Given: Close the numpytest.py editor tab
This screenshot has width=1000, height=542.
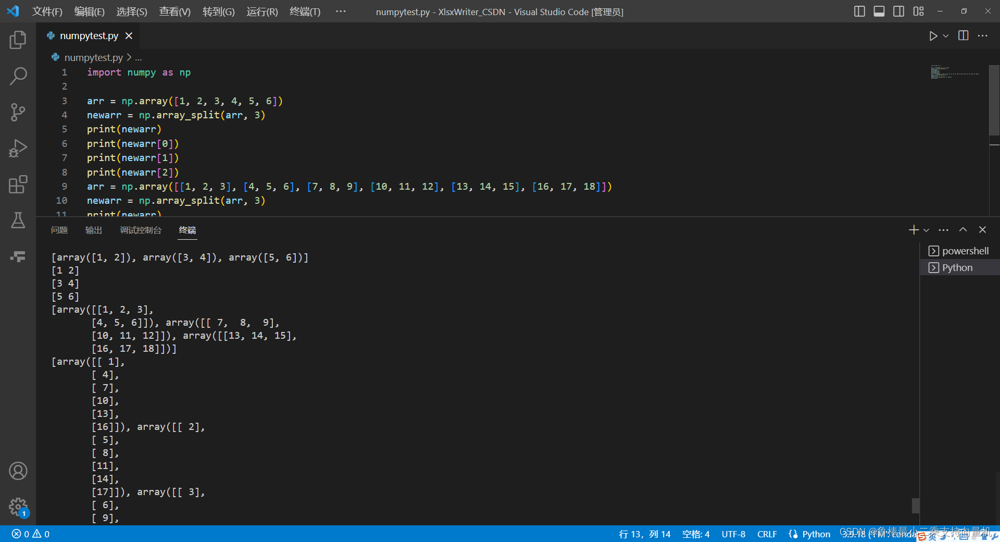Looking at the screenshot, I should pyautogui.click(x=129, y=35).
